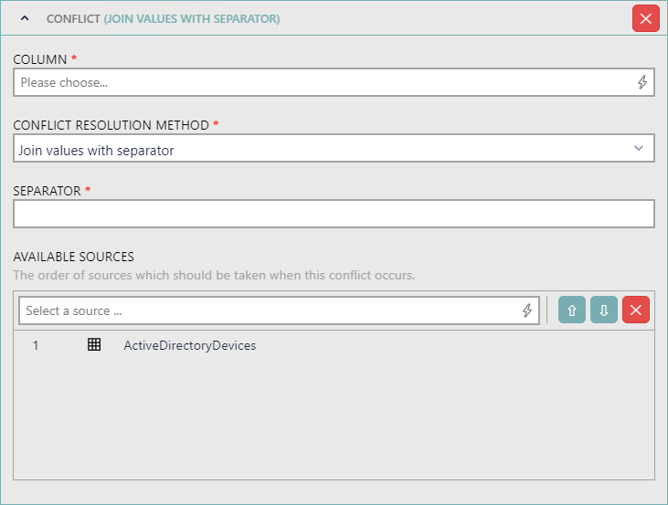The height and width of the screenshot is (505, 668).
Task: Click empty area of the sources list
Action: (x=334, y=420)
